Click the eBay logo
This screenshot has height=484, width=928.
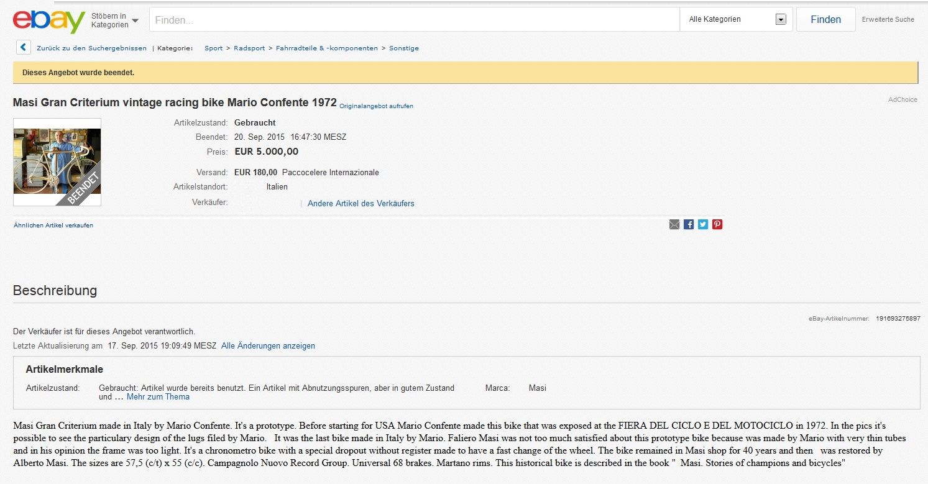click(49, 21)
